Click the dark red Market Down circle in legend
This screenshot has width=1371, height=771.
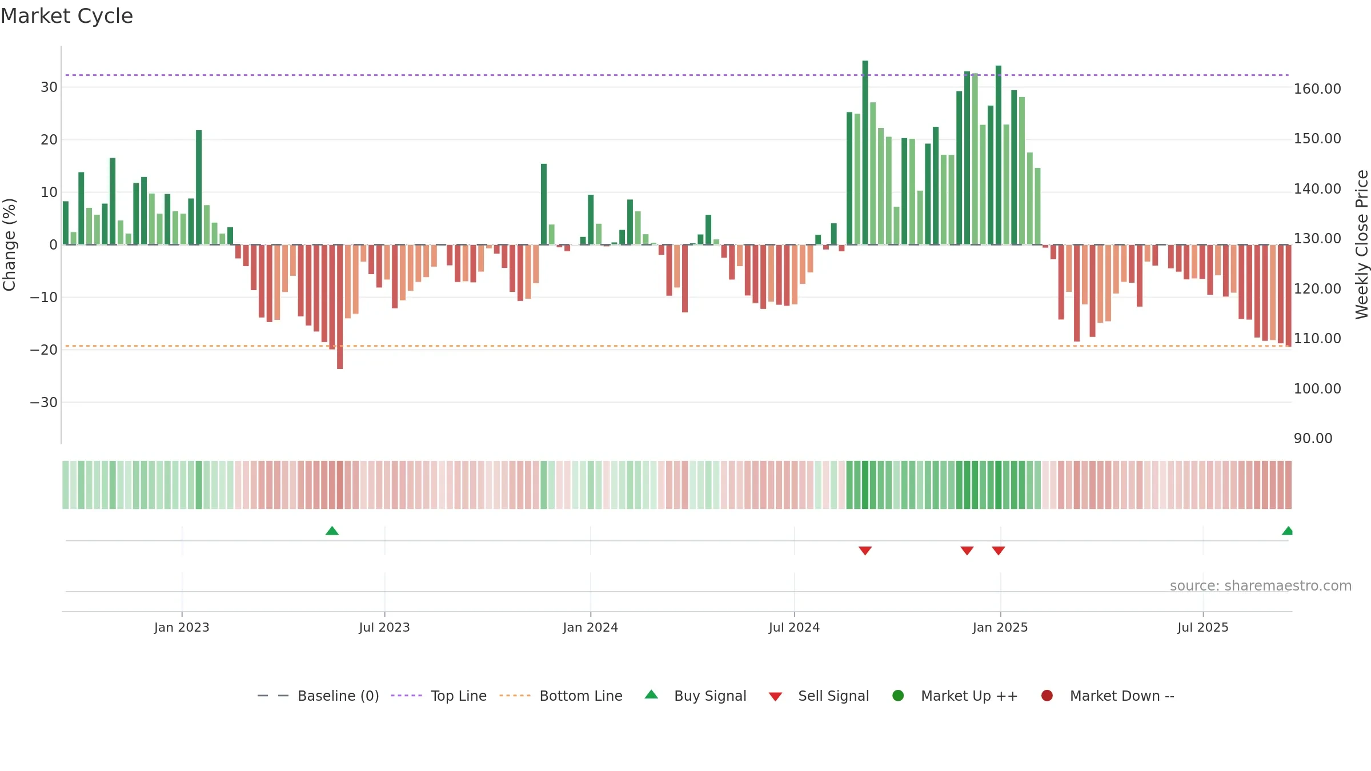(x=1047, y=696)
